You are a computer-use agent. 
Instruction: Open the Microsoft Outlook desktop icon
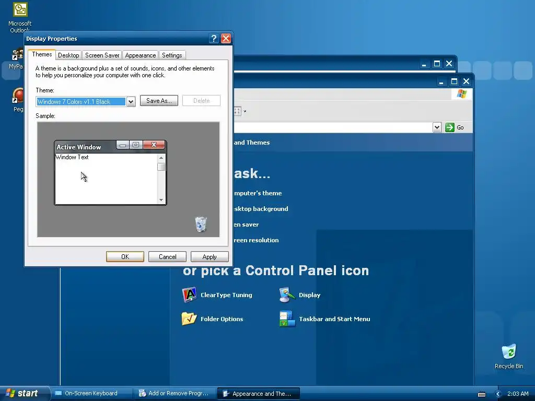20,17
